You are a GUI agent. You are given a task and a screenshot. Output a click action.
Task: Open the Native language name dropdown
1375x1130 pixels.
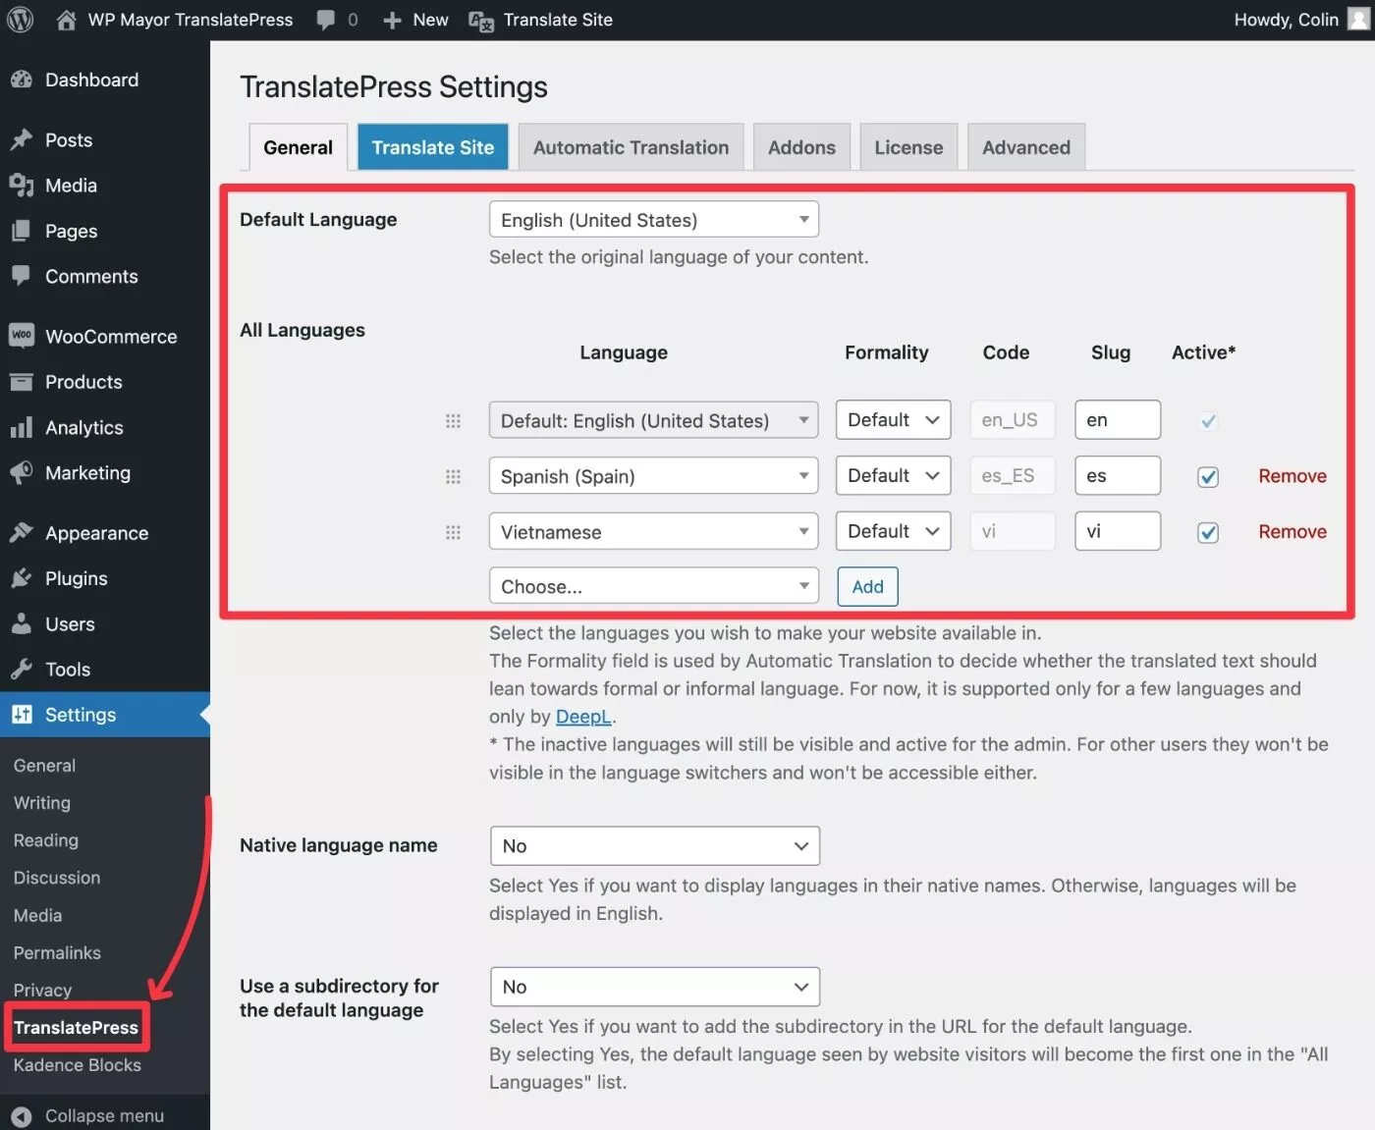point(655,846)
